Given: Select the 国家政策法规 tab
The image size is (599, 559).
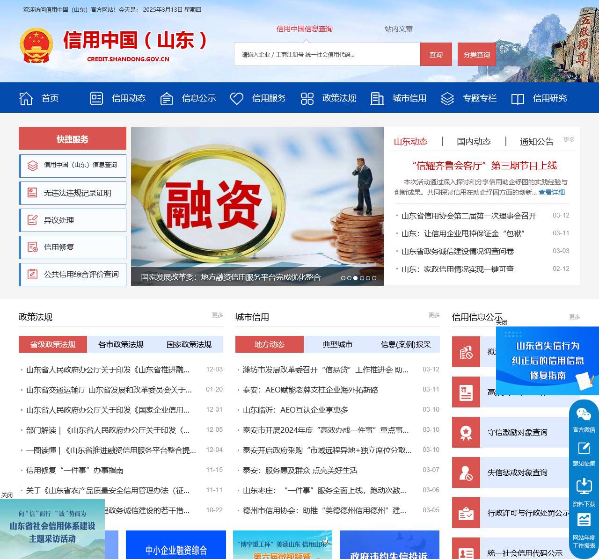Looking at the screenshot, I should pos(189,344).
